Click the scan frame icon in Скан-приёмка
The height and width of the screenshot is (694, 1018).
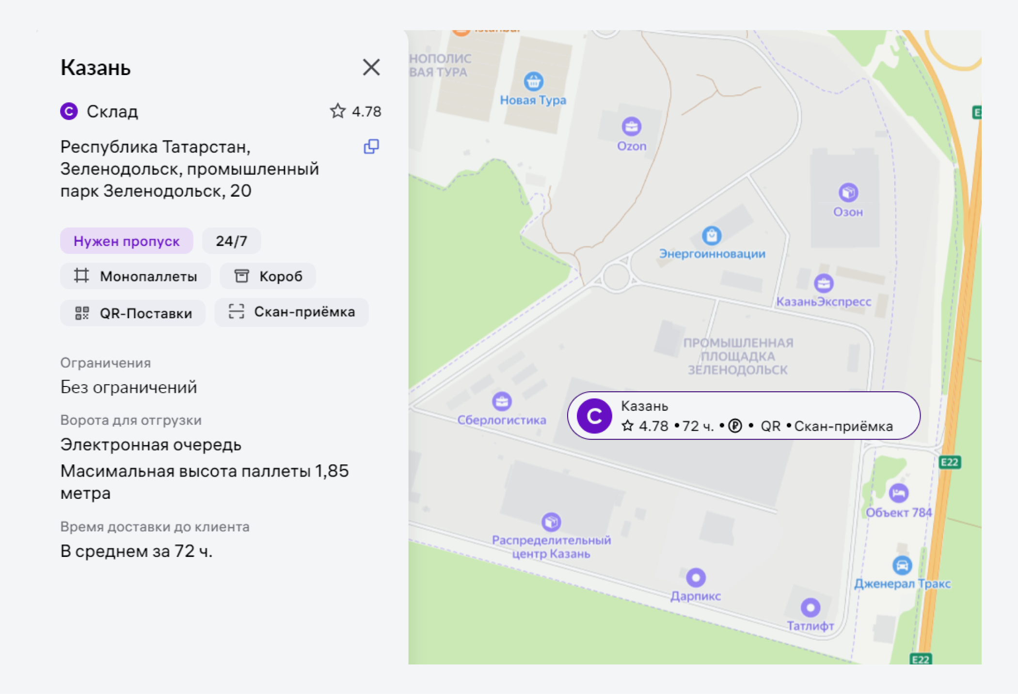[x=236, y=311]
